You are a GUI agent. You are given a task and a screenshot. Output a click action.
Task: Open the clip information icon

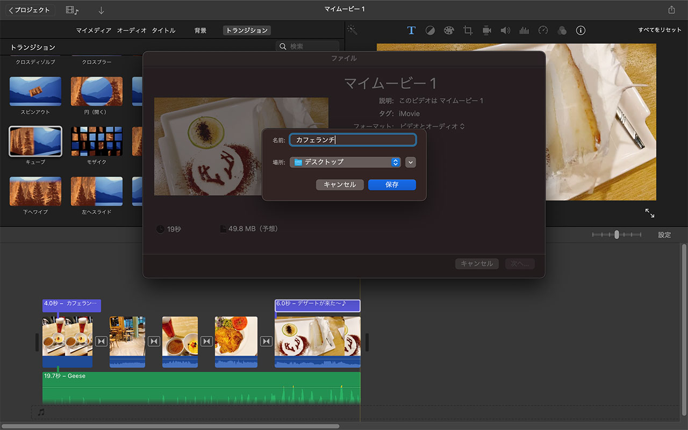pyautogui.click(x=580, y=31)
